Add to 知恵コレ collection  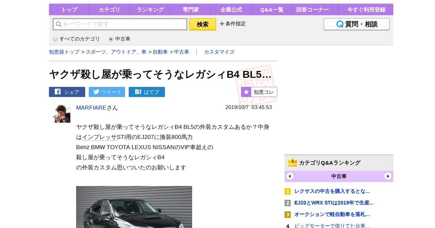(259, 92)
